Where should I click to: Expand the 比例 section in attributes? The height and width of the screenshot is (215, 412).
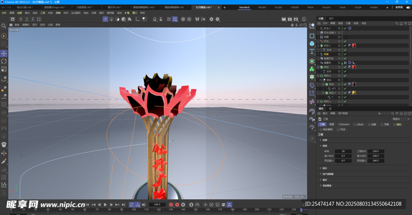[321, 140]
